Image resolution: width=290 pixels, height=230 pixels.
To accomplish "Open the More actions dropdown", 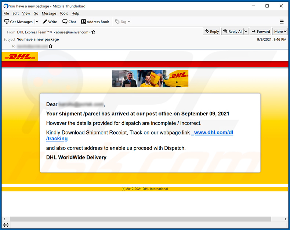I will tap(280, 32).
